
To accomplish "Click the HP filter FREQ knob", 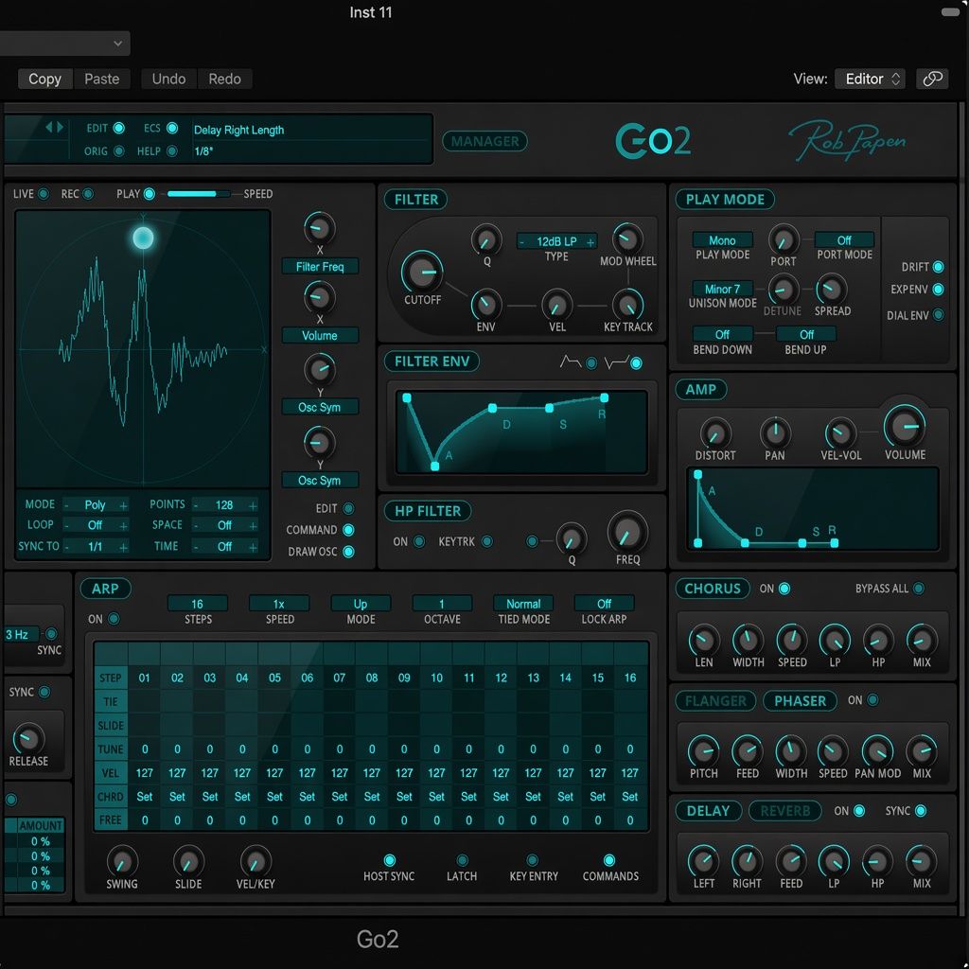I will [628, 532].
